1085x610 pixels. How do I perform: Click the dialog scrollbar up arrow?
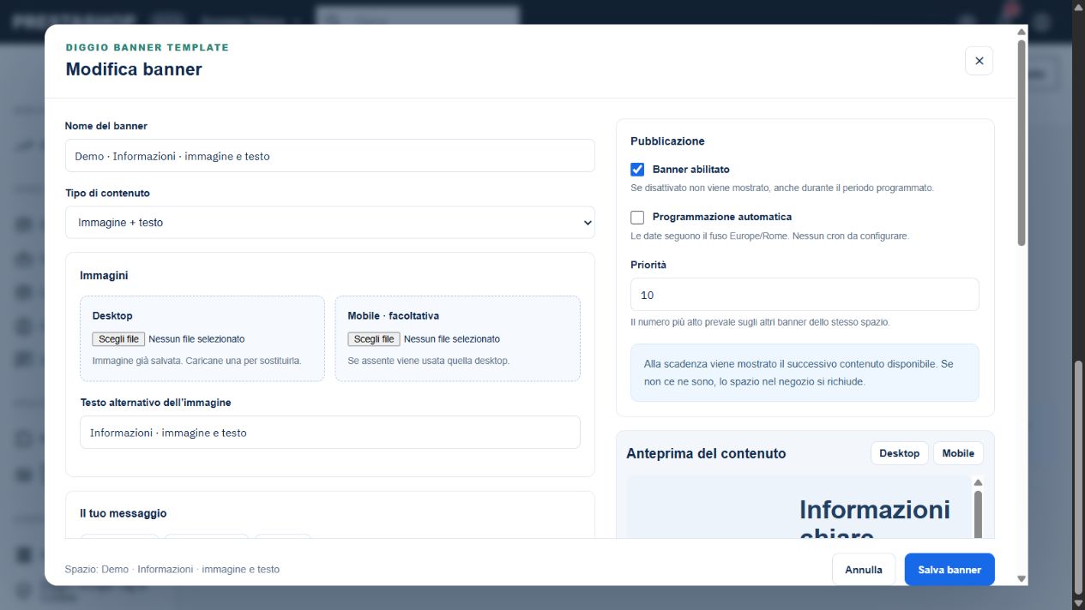click(x=1021, y=33)
